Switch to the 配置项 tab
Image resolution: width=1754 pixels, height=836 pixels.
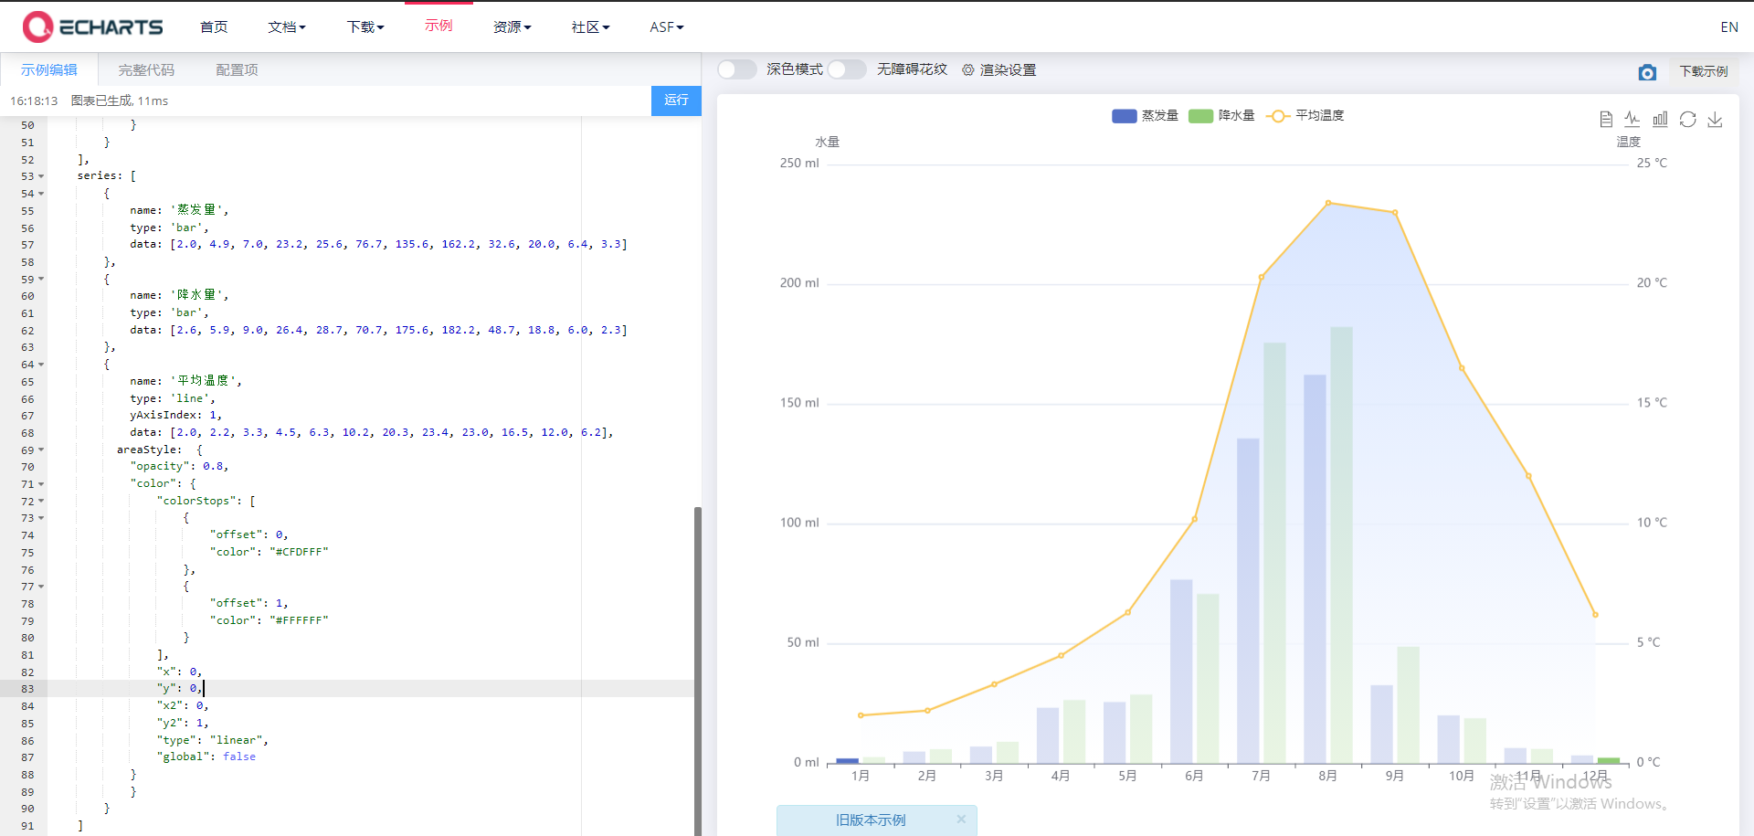[236, 69]
